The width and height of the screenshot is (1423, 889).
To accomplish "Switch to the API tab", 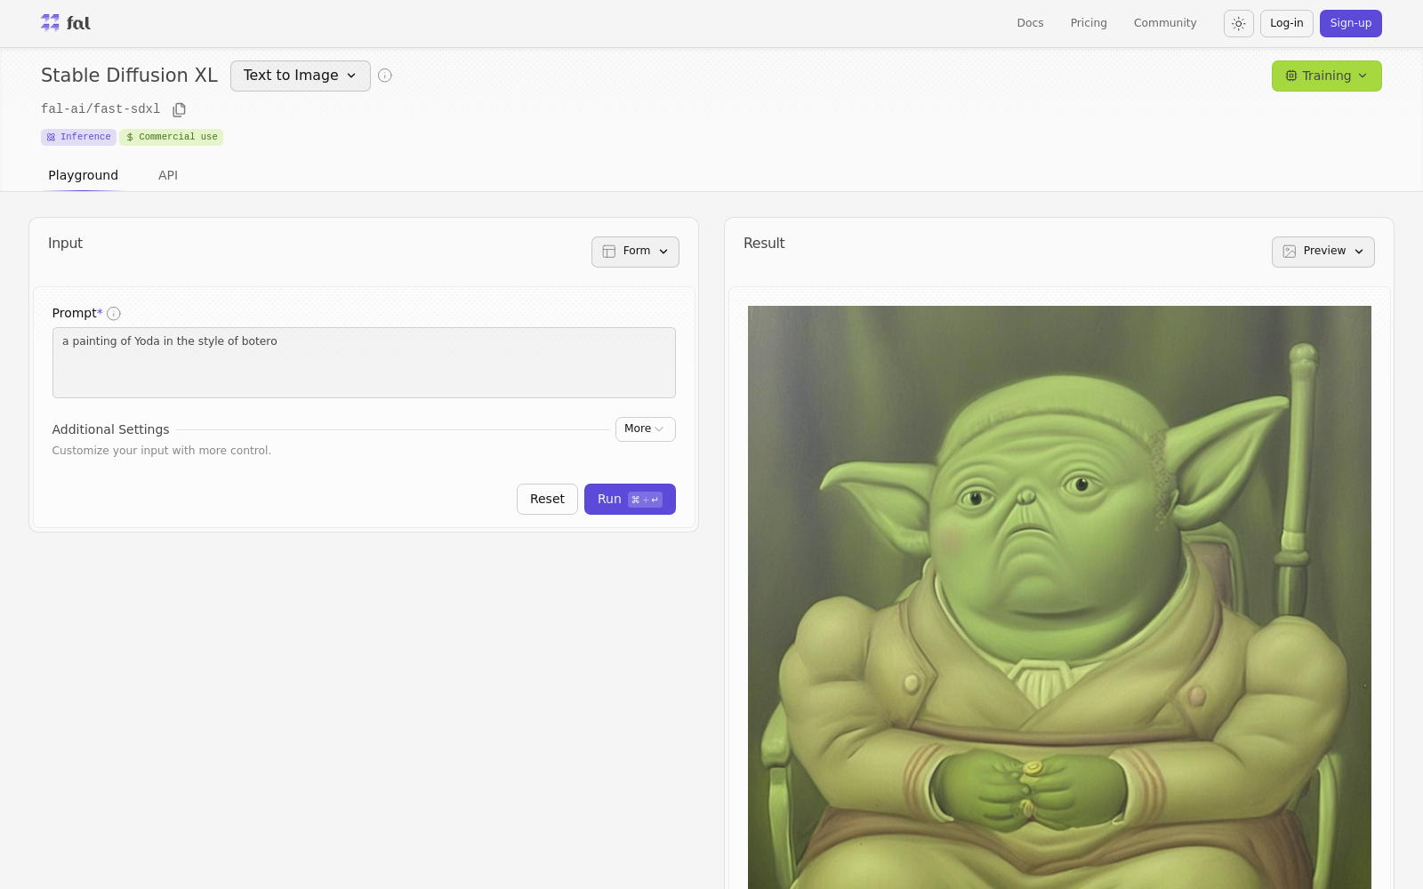I will pyautogui.click(x=168, y=175).
